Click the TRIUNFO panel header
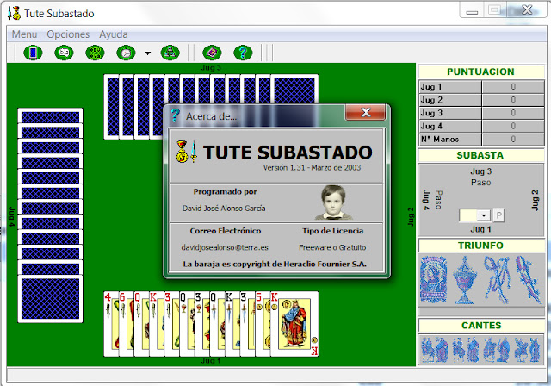The width and height of the screenshot is (551, 386). click(480, 246)
